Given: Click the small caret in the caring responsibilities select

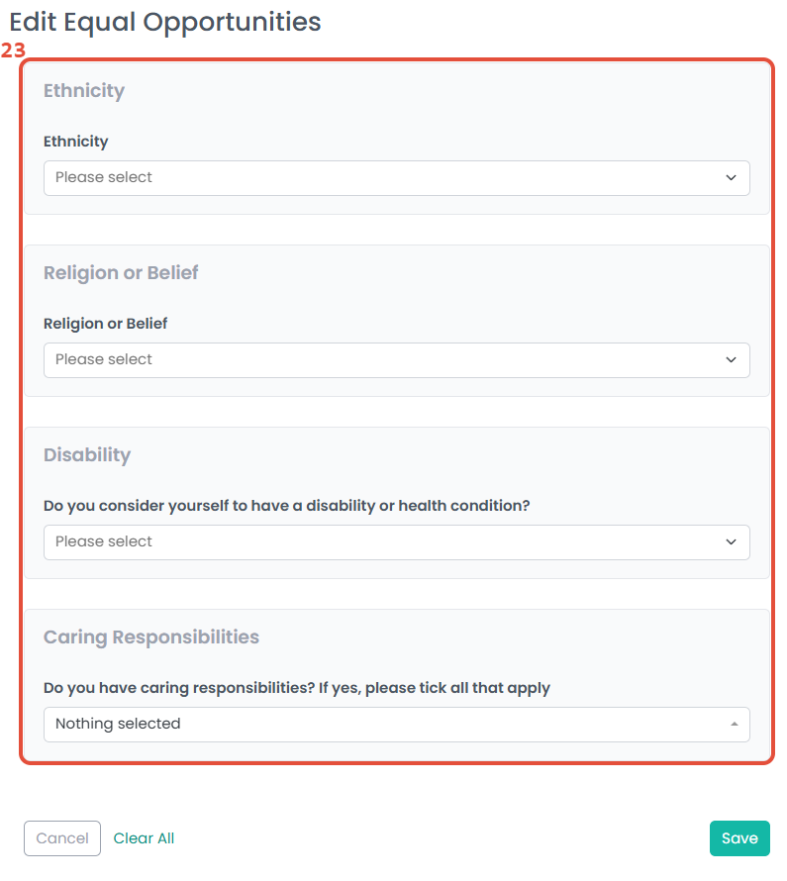Looking at the screenshot, I should pos(735,724).
